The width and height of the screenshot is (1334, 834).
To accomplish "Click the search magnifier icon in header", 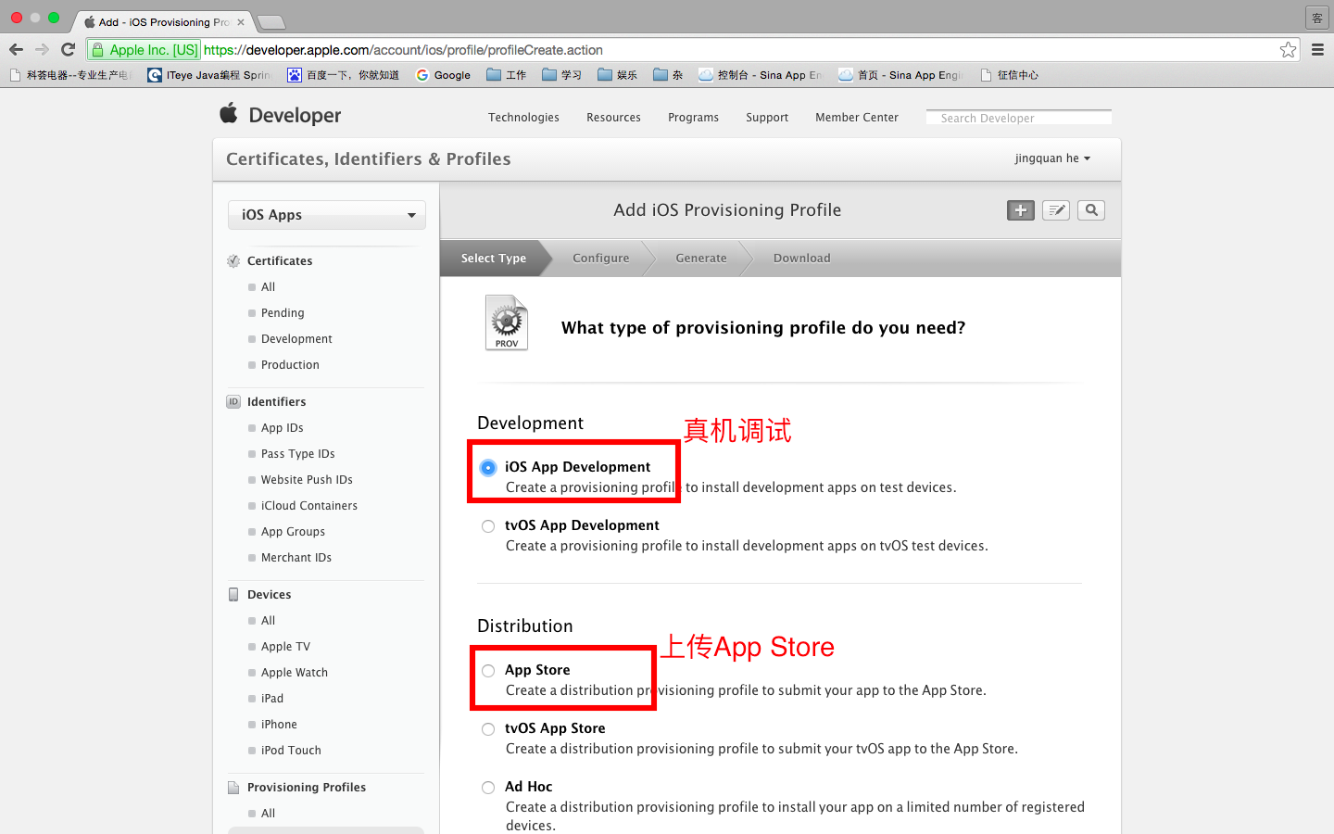I will pos(1091,210).
